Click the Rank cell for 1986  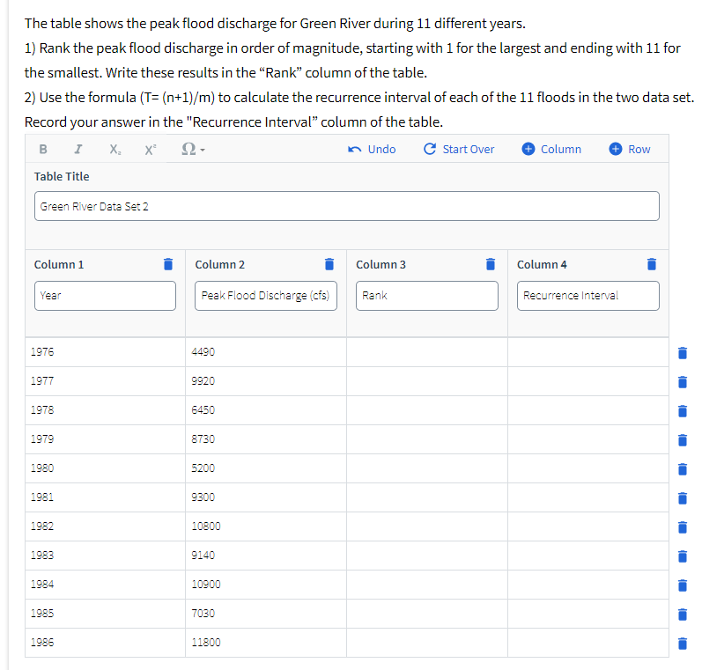427,643
